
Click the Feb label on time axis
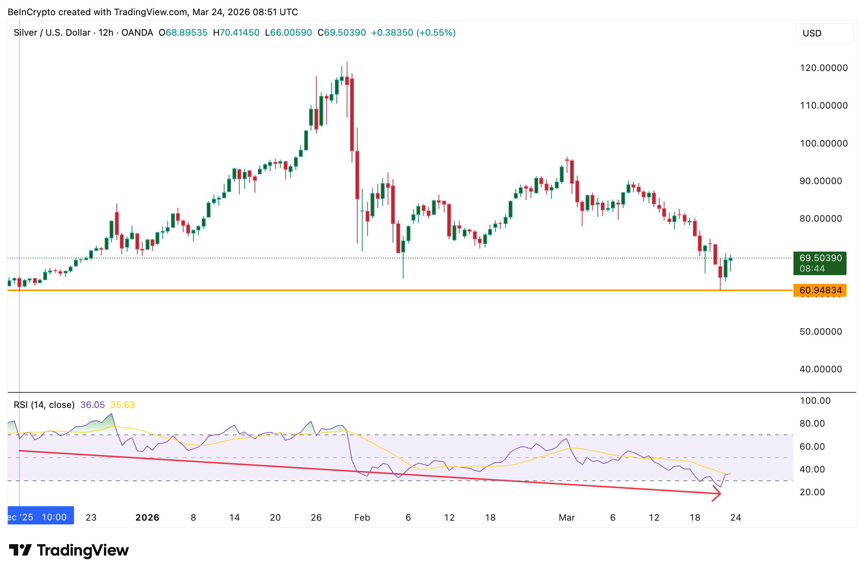(x=362, y=518)
